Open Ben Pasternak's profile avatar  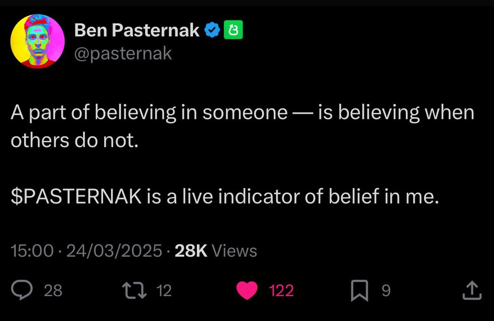[38, 41]
